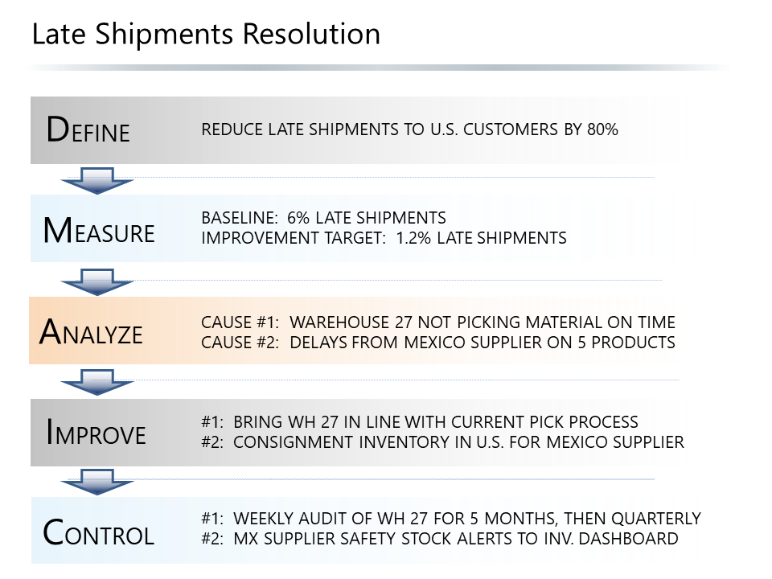Select the Cause #1 Warehouse 27 text line
The width and height of the screenshot is (772, 579).
pos(437,322)
